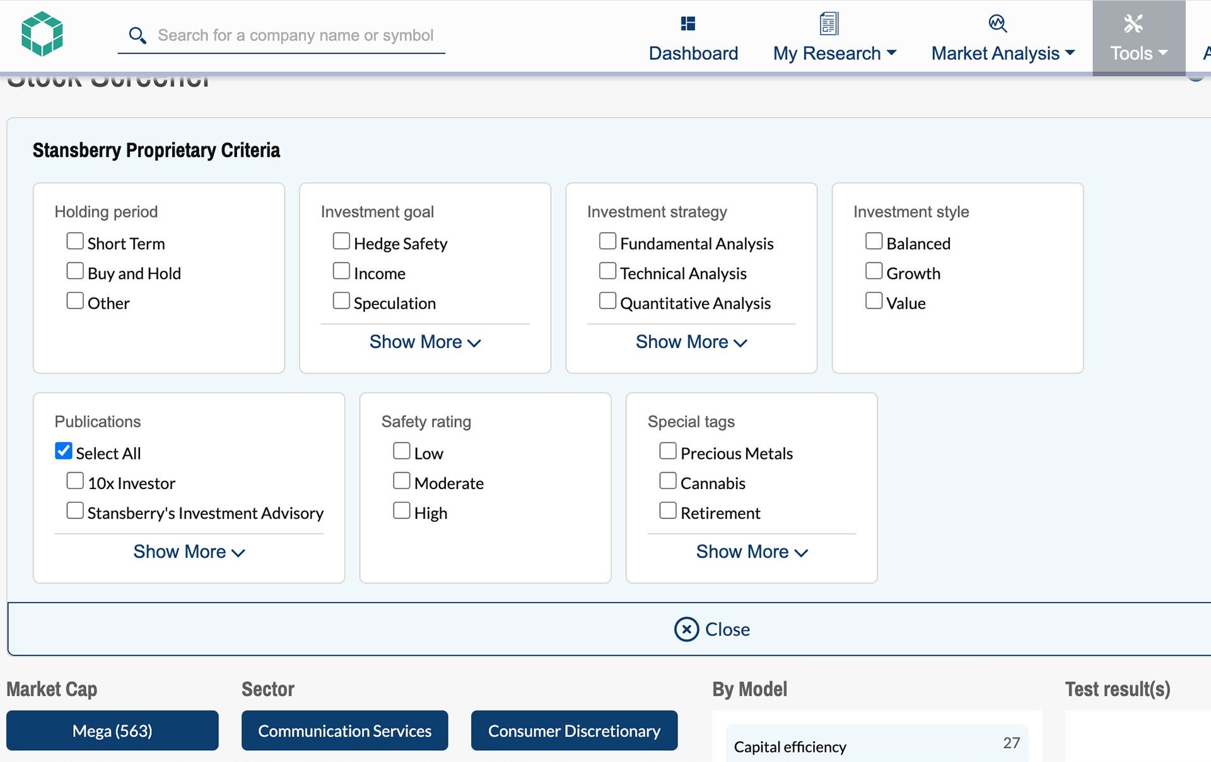Image resolution: width=1211 pixels, height=762 pixels.
Task: Check the Precious Metals tag
Action: (668, 451)
